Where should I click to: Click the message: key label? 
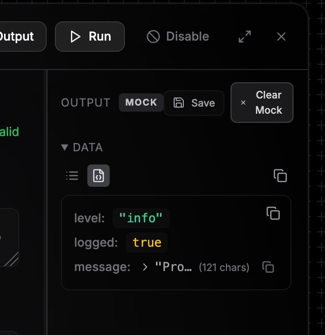tap(102, 267)
